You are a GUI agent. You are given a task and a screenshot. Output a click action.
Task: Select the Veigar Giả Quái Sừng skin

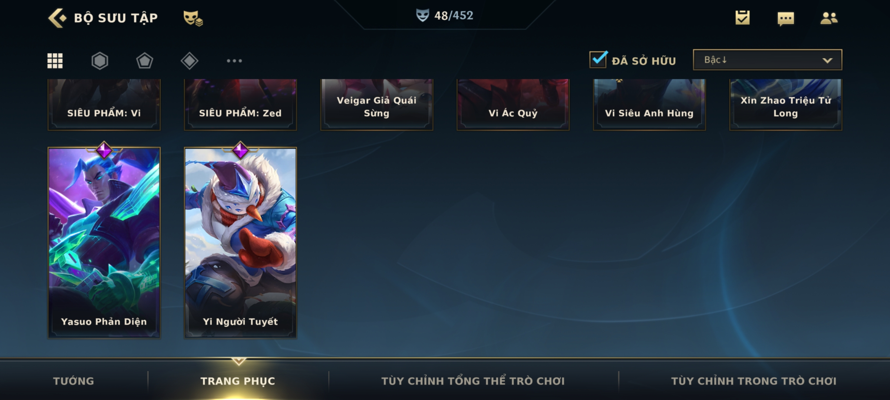click(377, 104)
